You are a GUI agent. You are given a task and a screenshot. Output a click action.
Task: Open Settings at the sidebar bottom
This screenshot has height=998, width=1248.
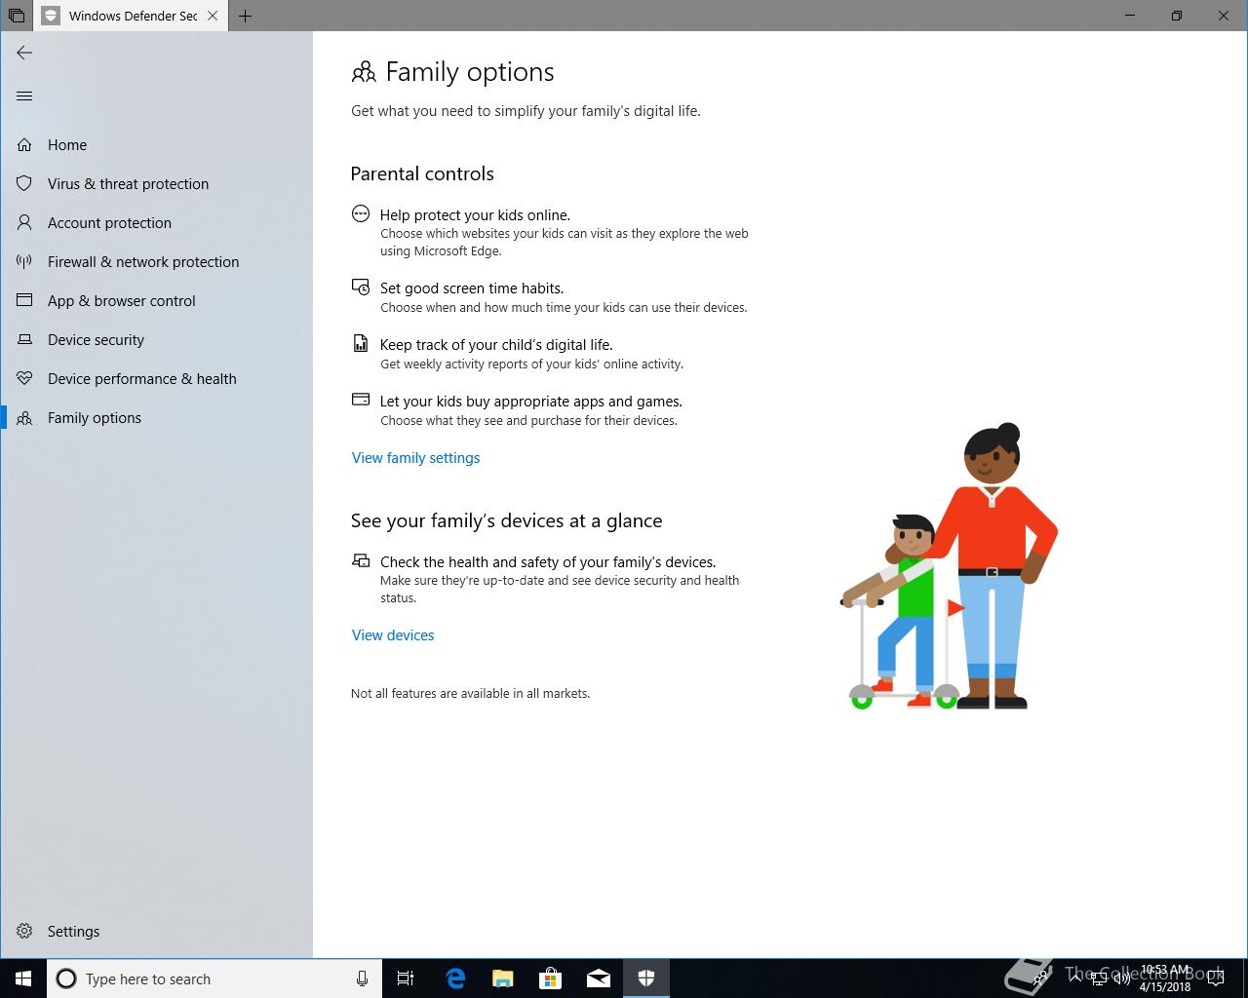point(156,931)
